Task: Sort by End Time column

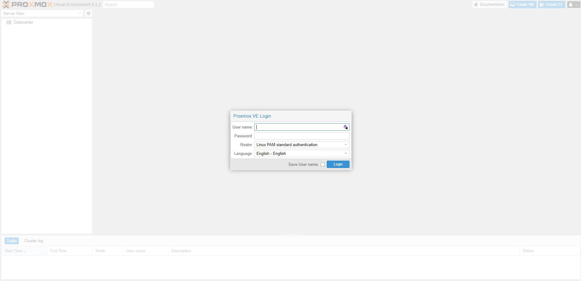Action: click(69, 251)
